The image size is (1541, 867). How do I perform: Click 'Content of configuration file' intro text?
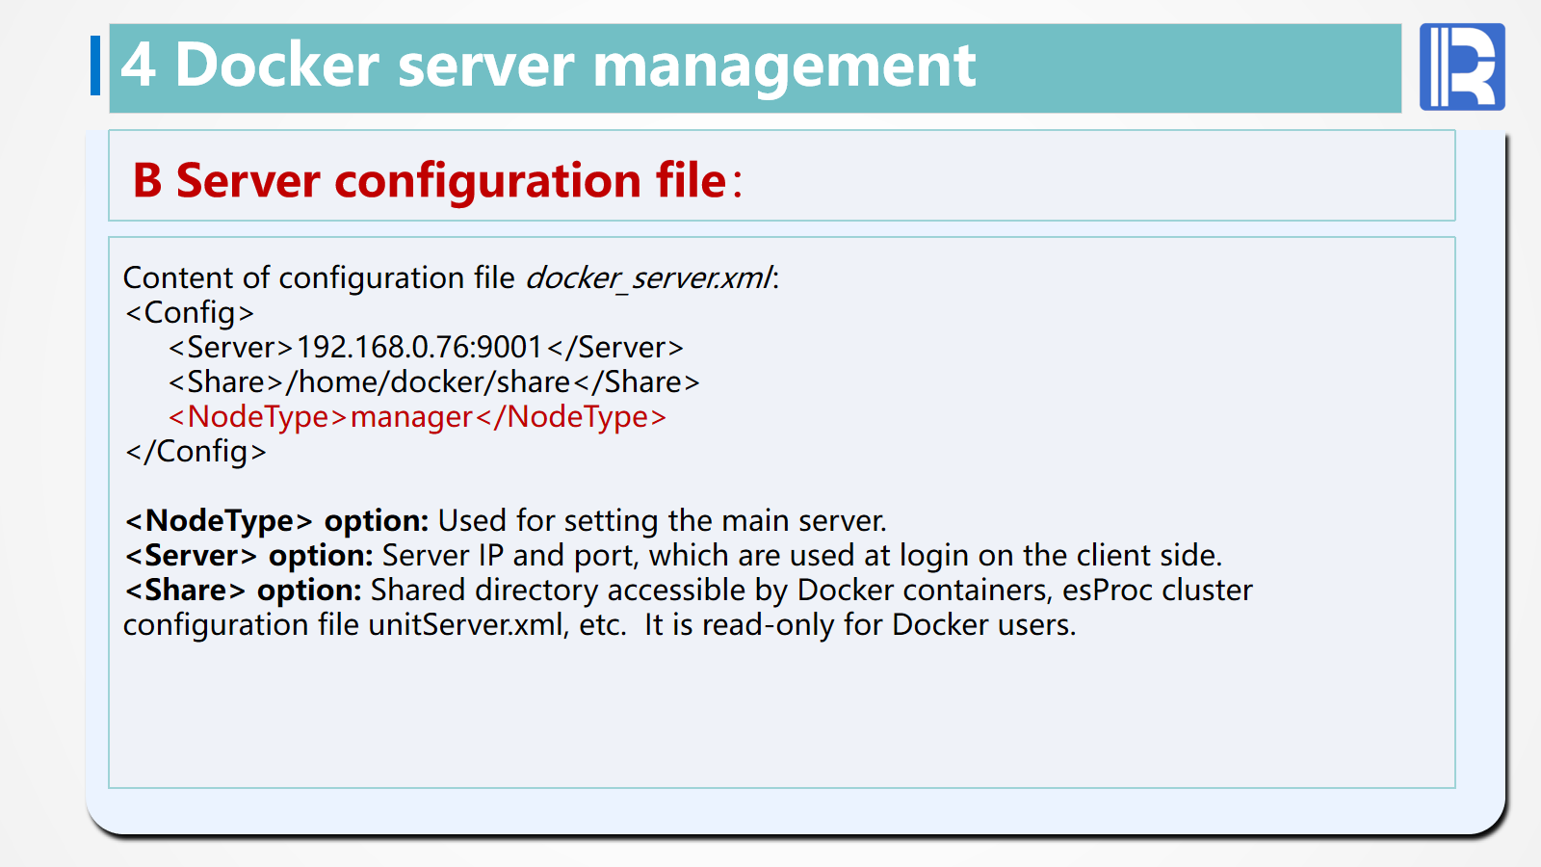pyautogui.click(x=319, y=278)
